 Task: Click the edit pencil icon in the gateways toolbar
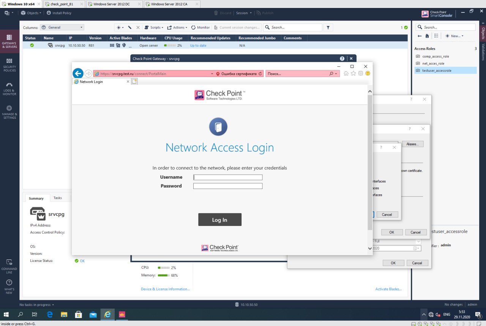click(130, 27)
